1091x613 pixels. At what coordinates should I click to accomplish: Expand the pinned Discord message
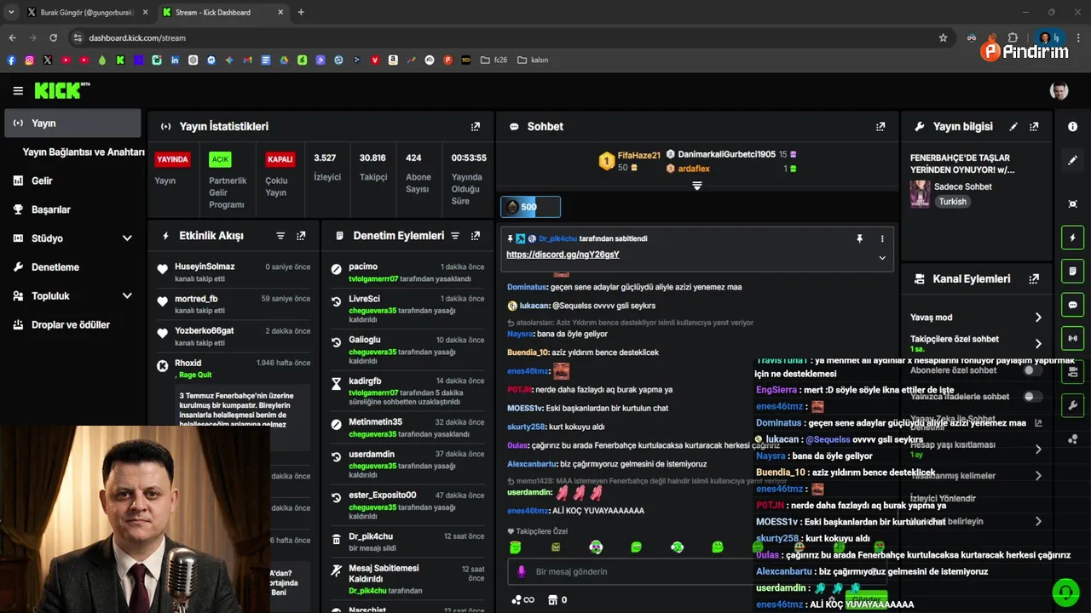(x=882, y=257)
